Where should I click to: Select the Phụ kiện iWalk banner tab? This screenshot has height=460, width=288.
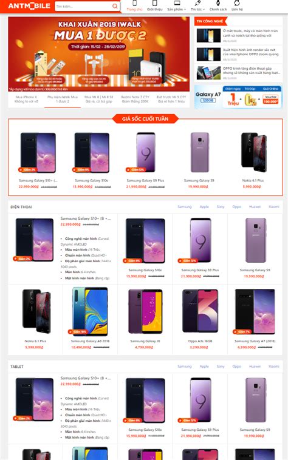[x=63, y=99]
